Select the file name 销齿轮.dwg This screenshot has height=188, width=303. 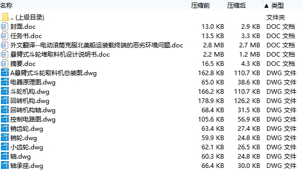(27, 129)
